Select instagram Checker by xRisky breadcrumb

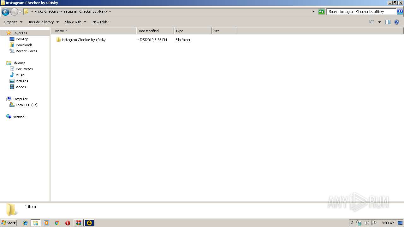pos(85,11)
